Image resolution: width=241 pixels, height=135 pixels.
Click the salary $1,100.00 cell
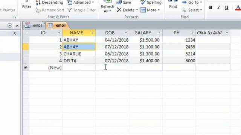click(x=146, y=47)
